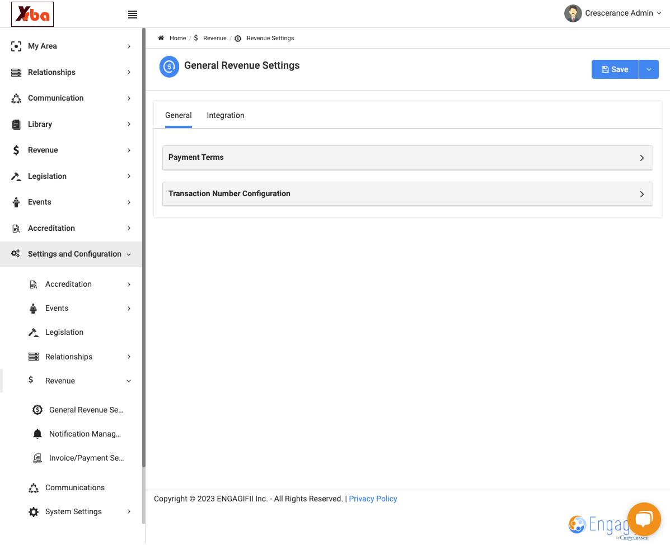Click the My Area target icon

point(16,46)
